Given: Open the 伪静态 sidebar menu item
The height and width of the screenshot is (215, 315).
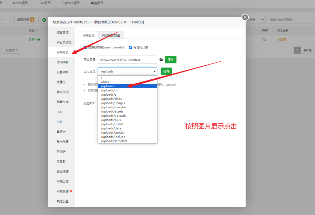Looking at the screenshot, I should (x=61, y=82).
